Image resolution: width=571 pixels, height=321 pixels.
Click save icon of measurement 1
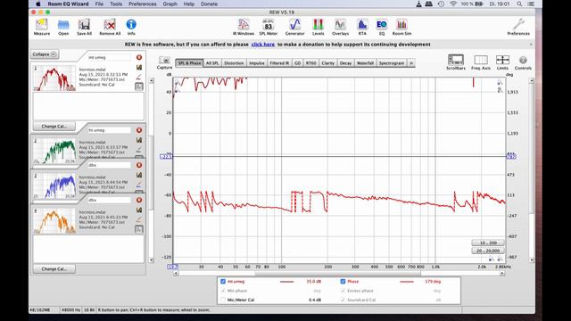pos(139,68)
